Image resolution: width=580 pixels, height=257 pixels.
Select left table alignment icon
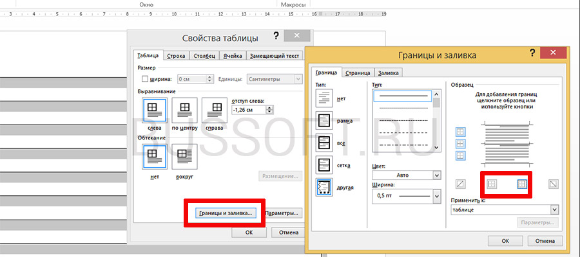point(153,110)
